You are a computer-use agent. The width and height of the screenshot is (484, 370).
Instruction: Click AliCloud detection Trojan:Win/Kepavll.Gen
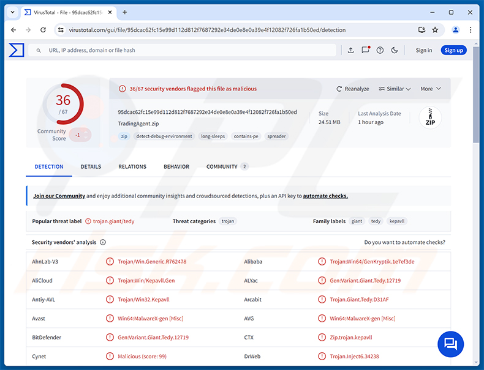point(146,281)
